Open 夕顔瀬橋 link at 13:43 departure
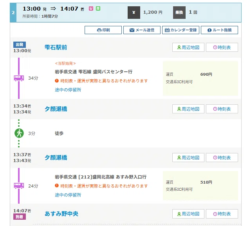Viewport: 251px width, 226px height. tap(56, 157)
